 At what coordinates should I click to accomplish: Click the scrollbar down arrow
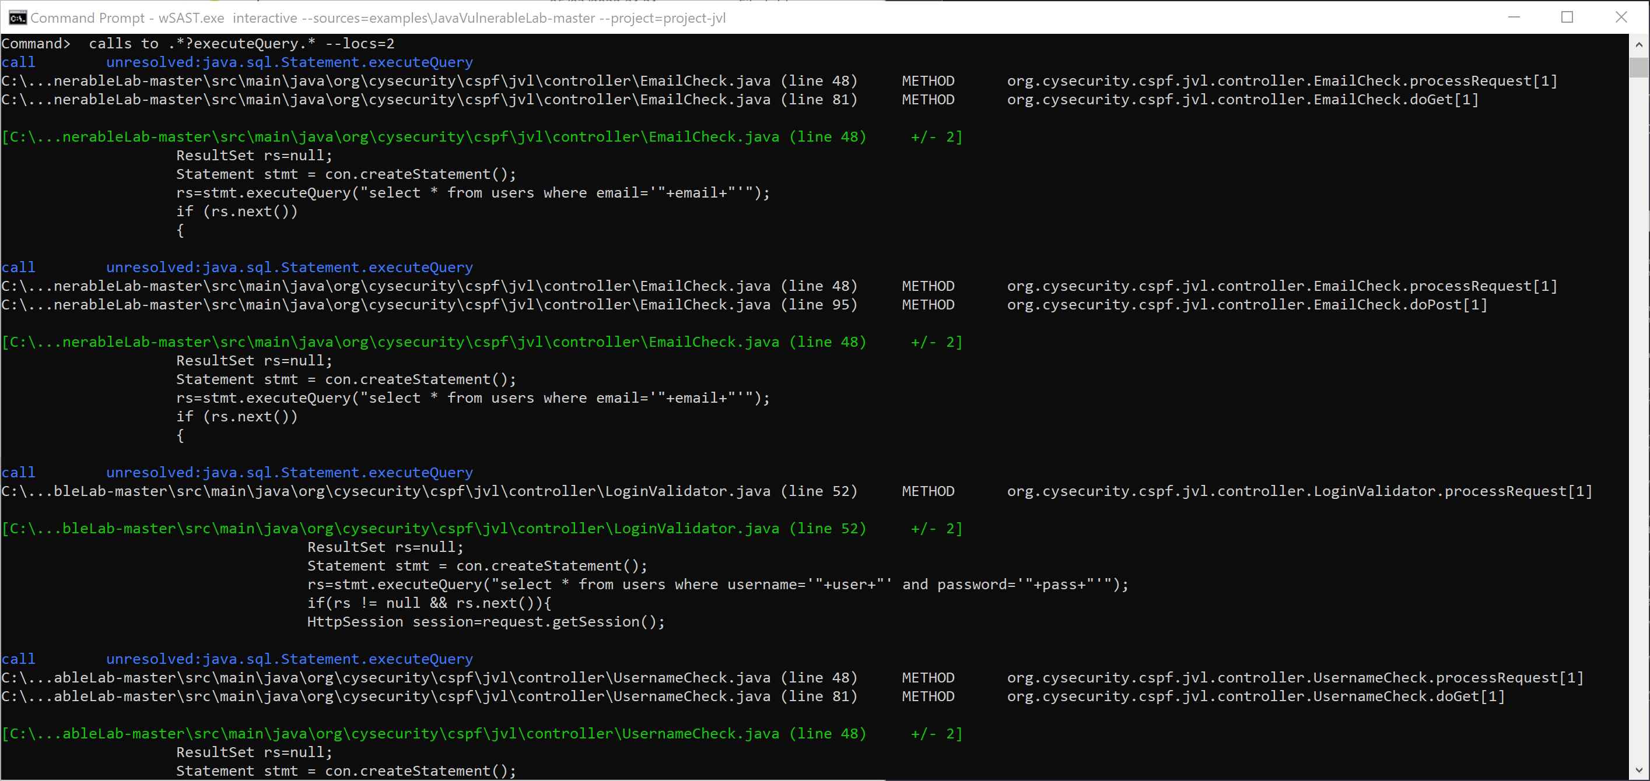1638,769
